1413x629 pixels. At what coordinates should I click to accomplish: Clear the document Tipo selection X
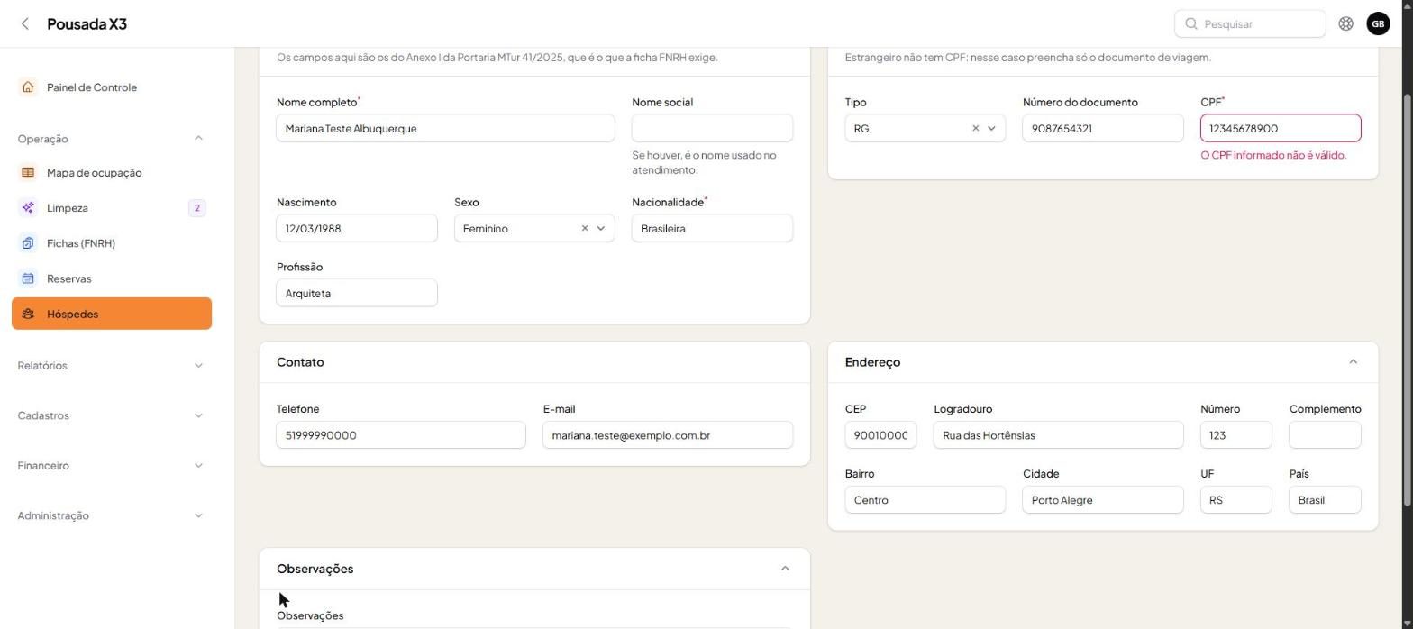click(x=975, y=129)
